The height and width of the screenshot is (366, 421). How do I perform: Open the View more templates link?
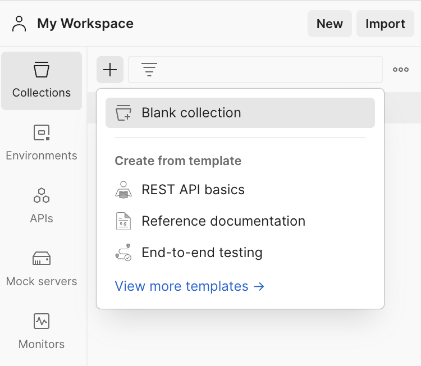(189, 286)
